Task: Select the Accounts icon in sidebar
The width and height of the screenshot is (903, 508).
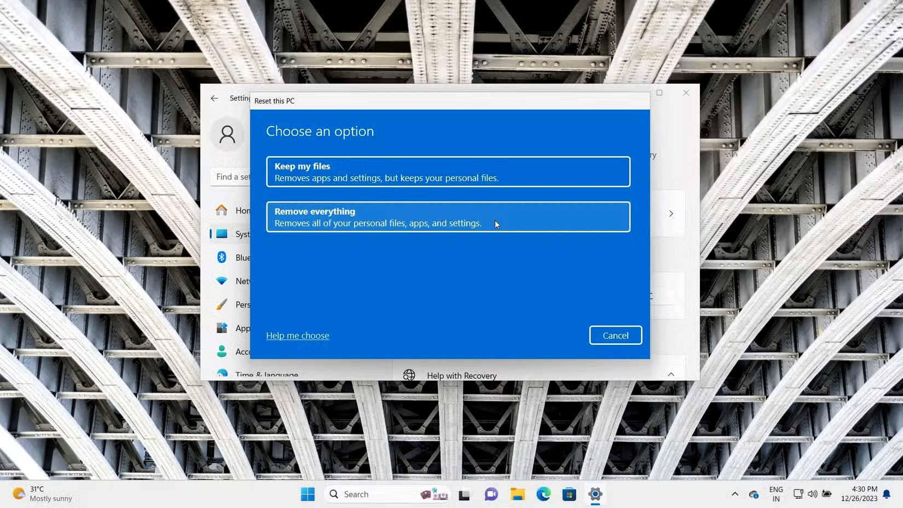Action: pos(222,351)
